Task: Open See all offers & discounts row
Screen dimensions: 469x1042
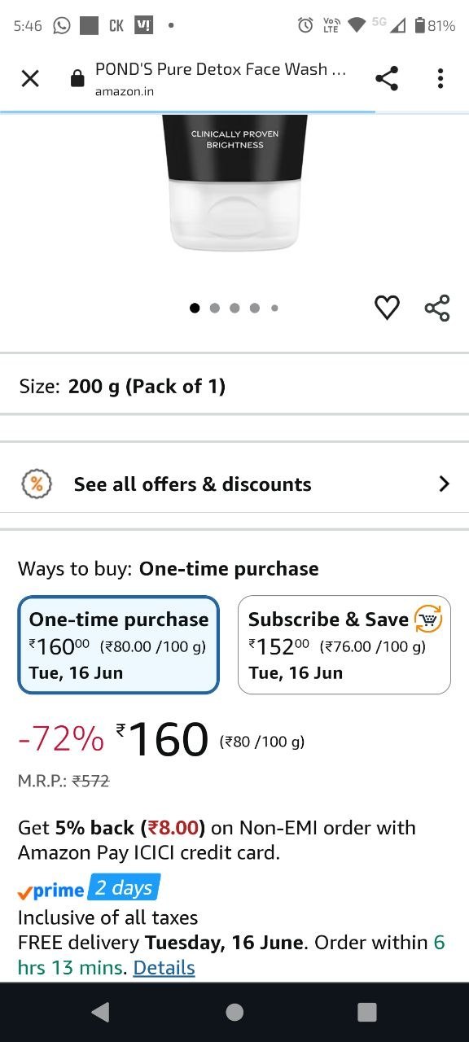Action: [234, 484]
